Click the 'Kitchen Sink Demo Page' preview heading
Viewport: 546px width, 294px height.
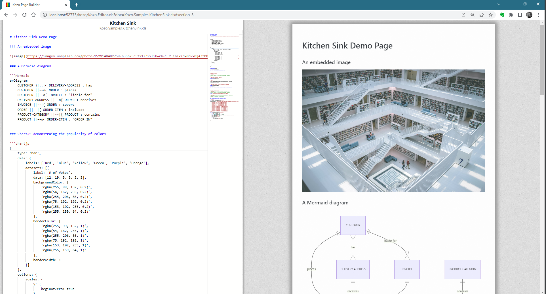coord(347,46)
